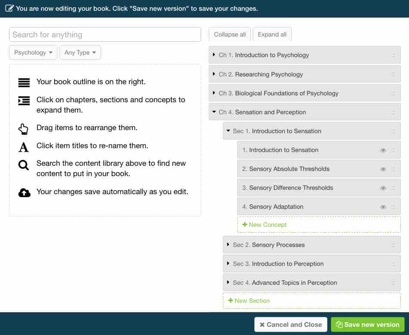
Task: Open the Psychology subject dropdown
Action: (33, 52)
